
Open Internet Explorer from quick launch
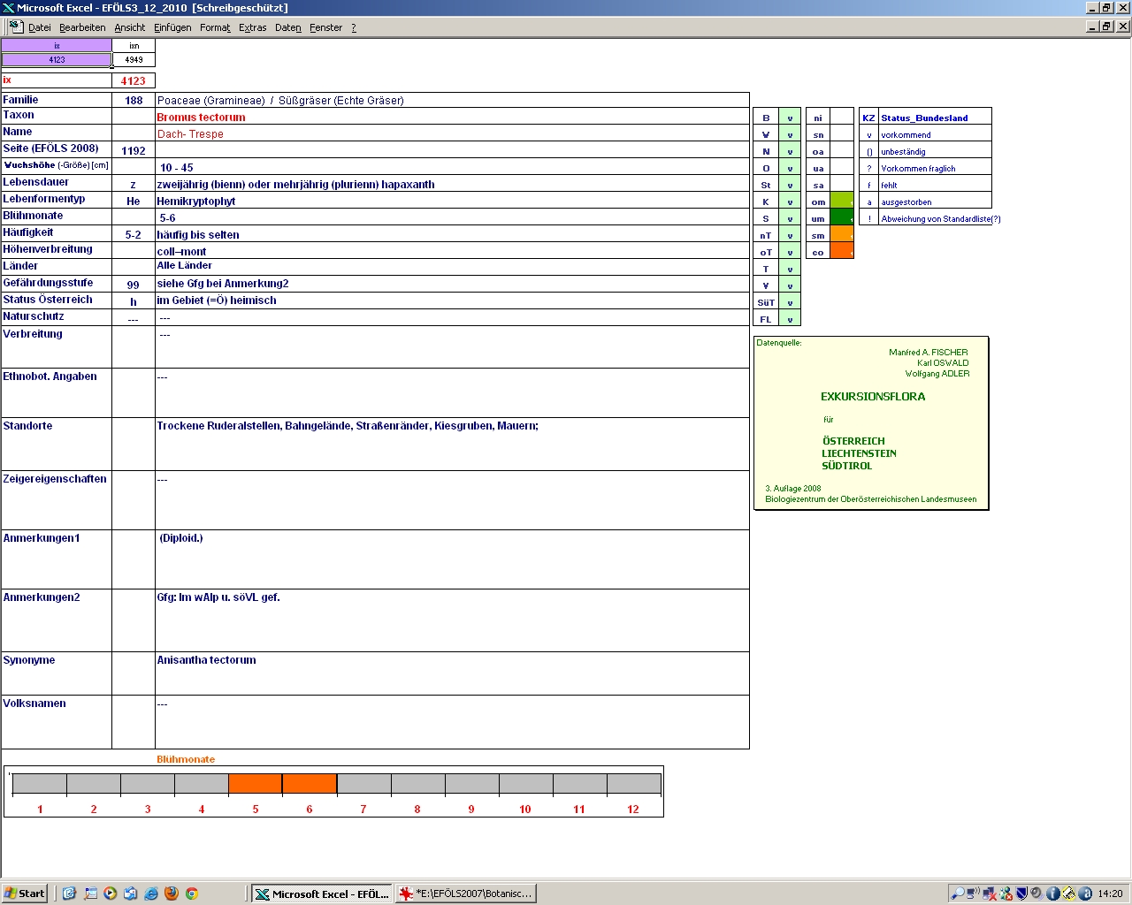click(151, 894)
